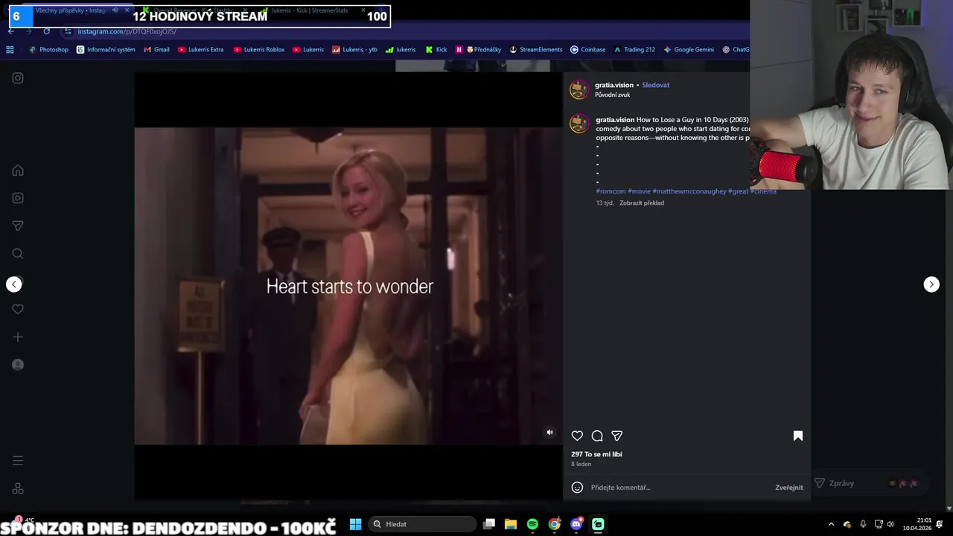Image resolution: width=953 pixels, height=536 pixels.
Task: Open Chrome from the taskbar
Action: 555,524
